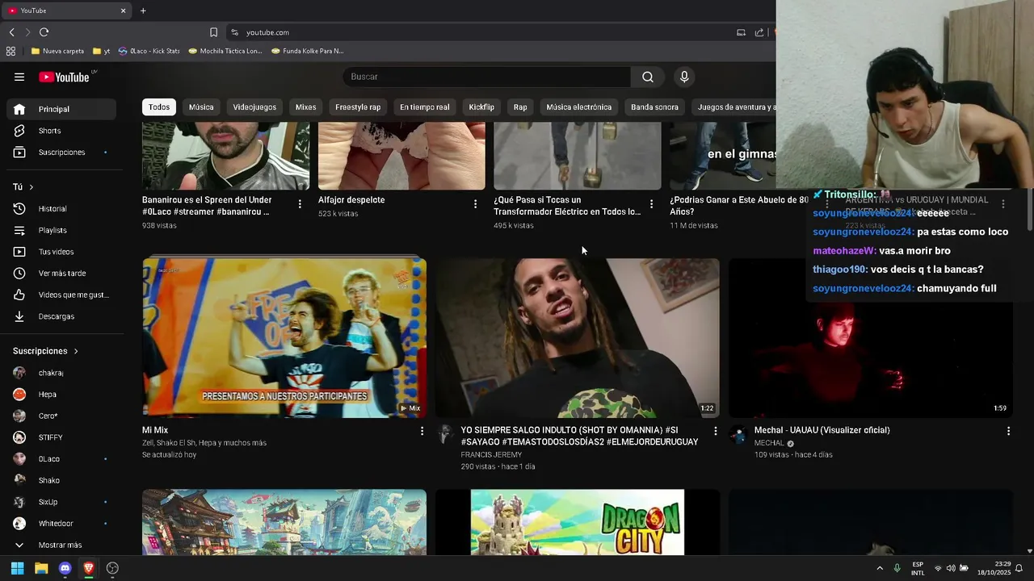Open the YouTube hamburger guide menu
This screenshot has width=1034, height=581.
(x=19, y=77)
